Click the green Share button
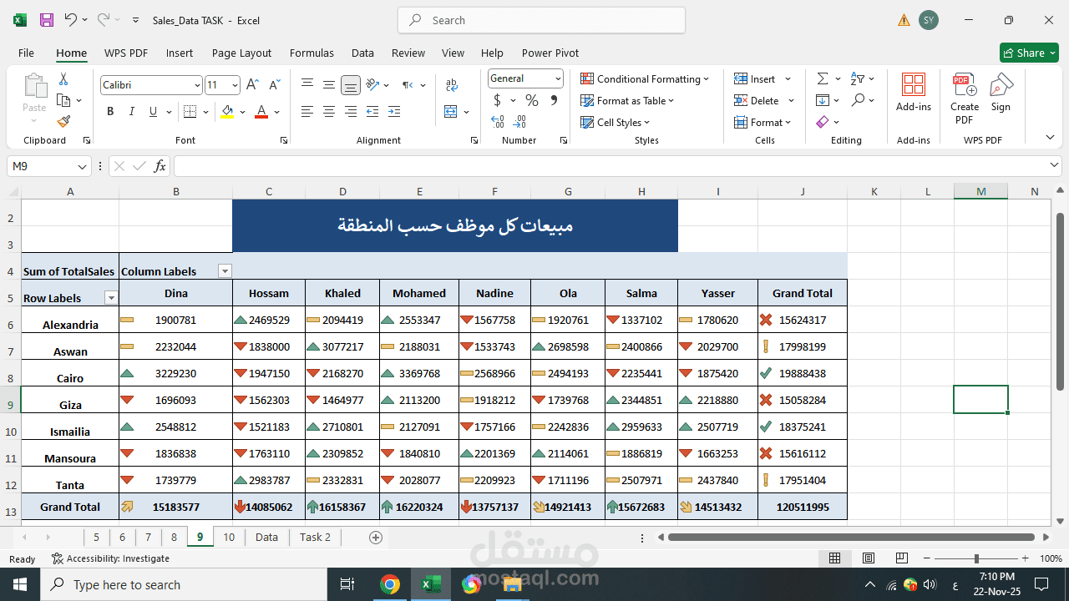Viewport: 1069px width, 601px height. click(1029, 53)
